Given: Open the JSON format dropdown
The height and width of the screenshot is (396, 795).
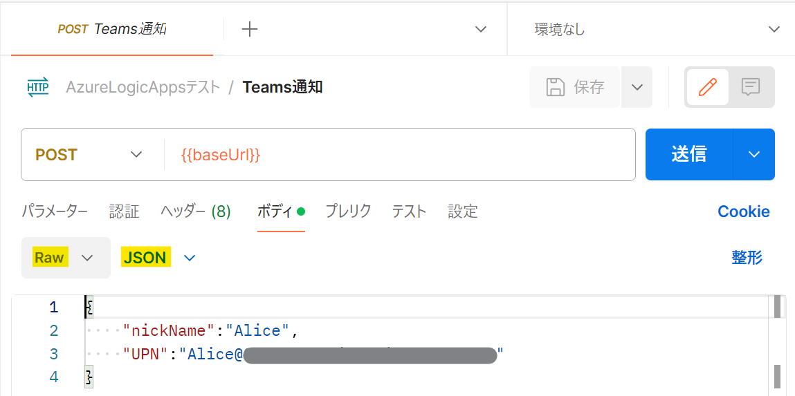Looking at the screenshot, I should click(158, 258).
